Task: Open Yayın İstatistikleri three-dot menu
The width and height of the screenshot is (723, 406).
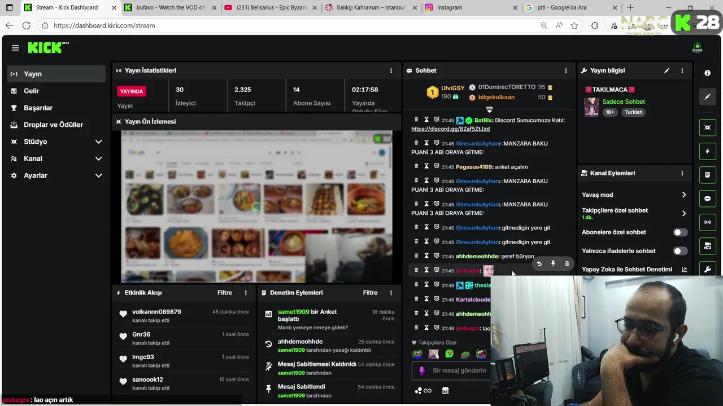Action: [x=391, y=70]
